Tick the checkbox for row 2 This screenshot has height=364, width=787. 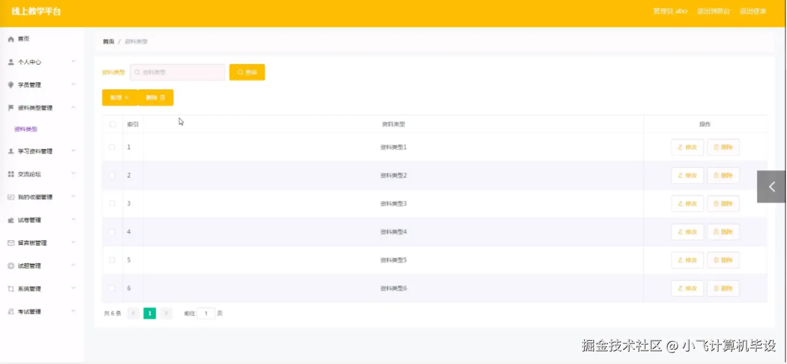pyautogui.click(x=112, y=176)
